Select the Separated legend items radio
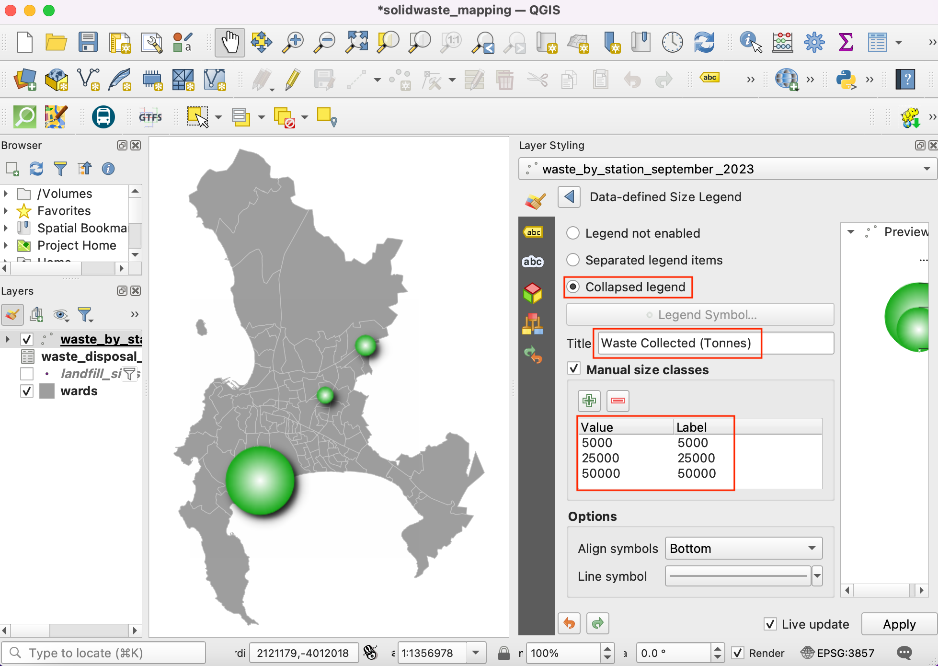938x666 pixels. tap(573, 260)
